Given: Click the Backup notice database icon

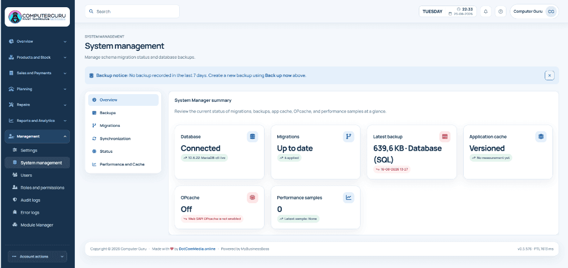Looking at the screenshot, I should tap(92, 76).
